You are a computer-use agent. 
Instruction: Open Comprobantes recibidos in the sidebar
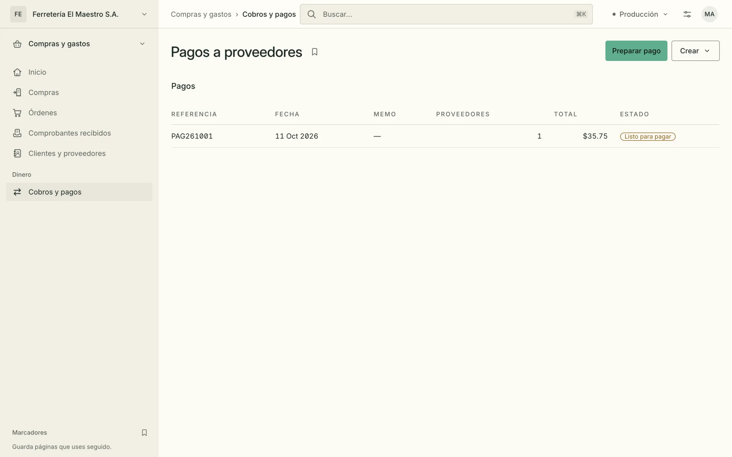[79, 133]
